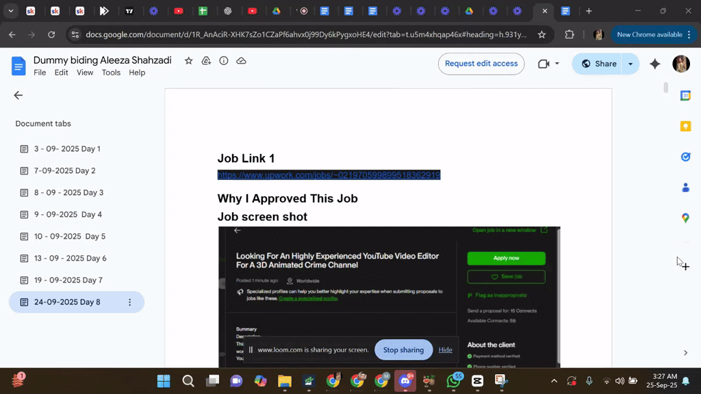
Task: Open the Edit menu
Action: pyautogui.click(x=61, y=73)
